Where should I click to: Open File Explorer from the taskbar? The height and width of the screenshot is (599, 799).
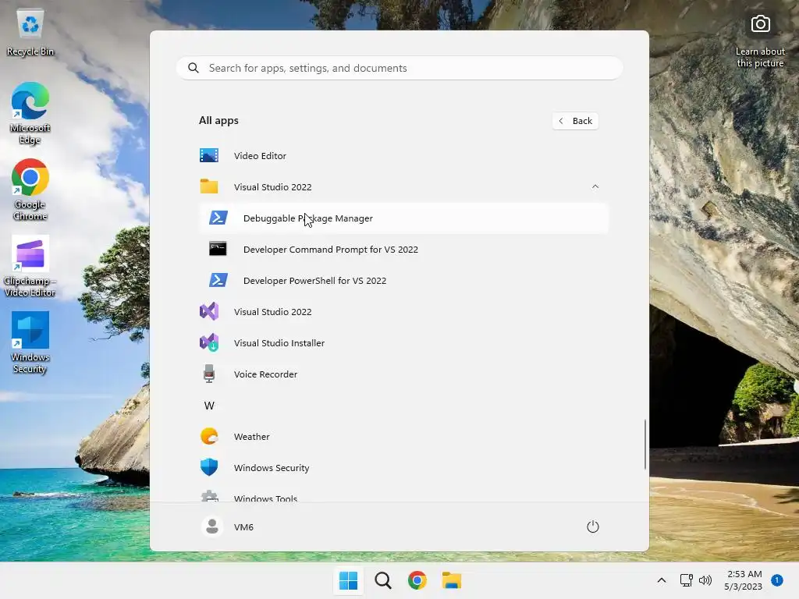(x=452, y=580)
